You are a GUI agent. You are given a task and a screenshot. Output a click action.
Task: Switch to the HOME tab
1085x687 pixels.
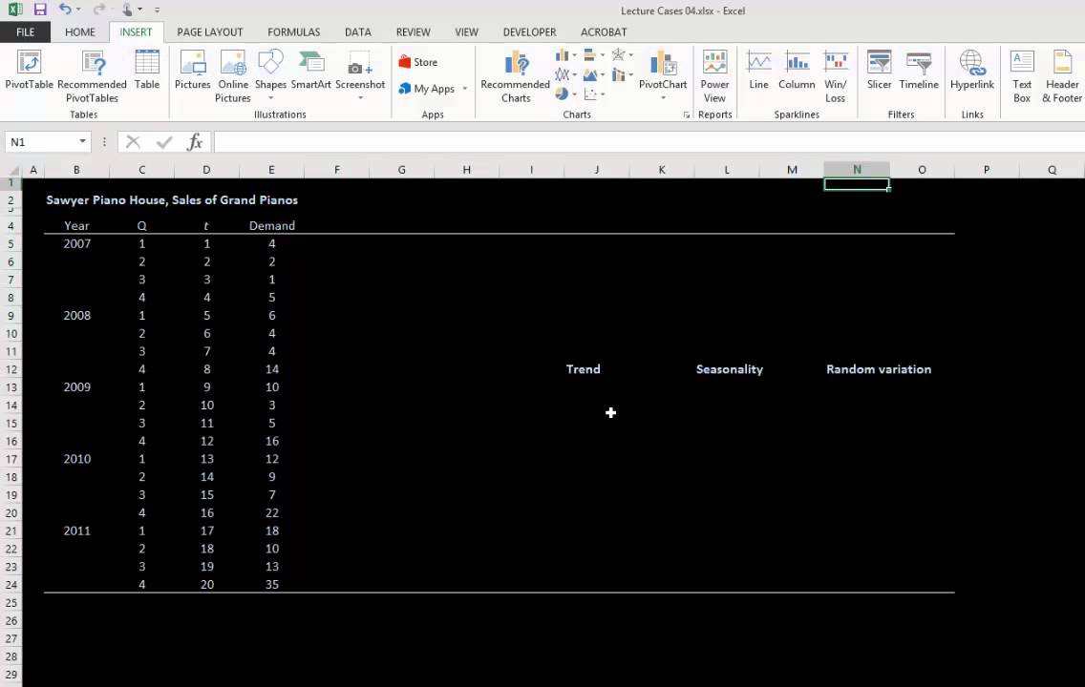point(80,31)
